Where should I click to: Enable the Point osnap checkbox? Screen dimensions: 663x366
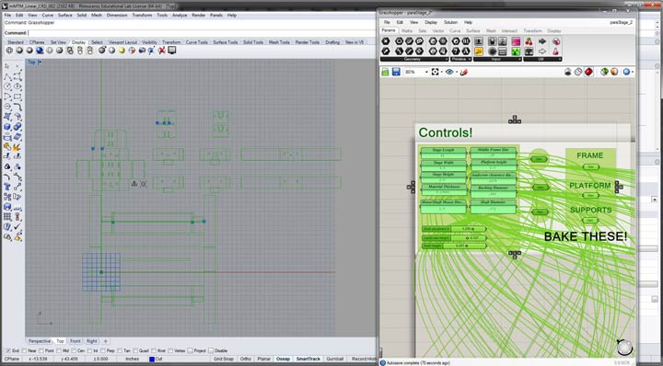point(41,350)
